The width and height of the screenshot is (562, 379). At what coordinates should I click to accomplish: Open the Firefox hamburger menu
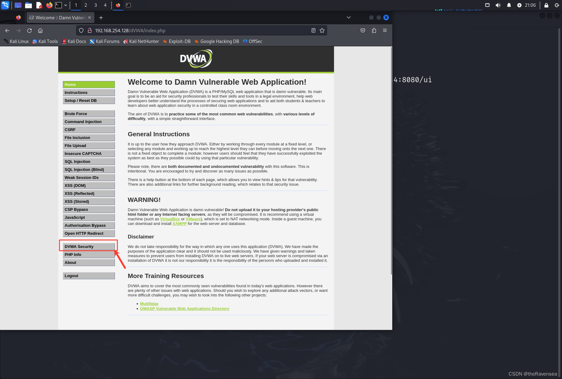coord(385,30)
